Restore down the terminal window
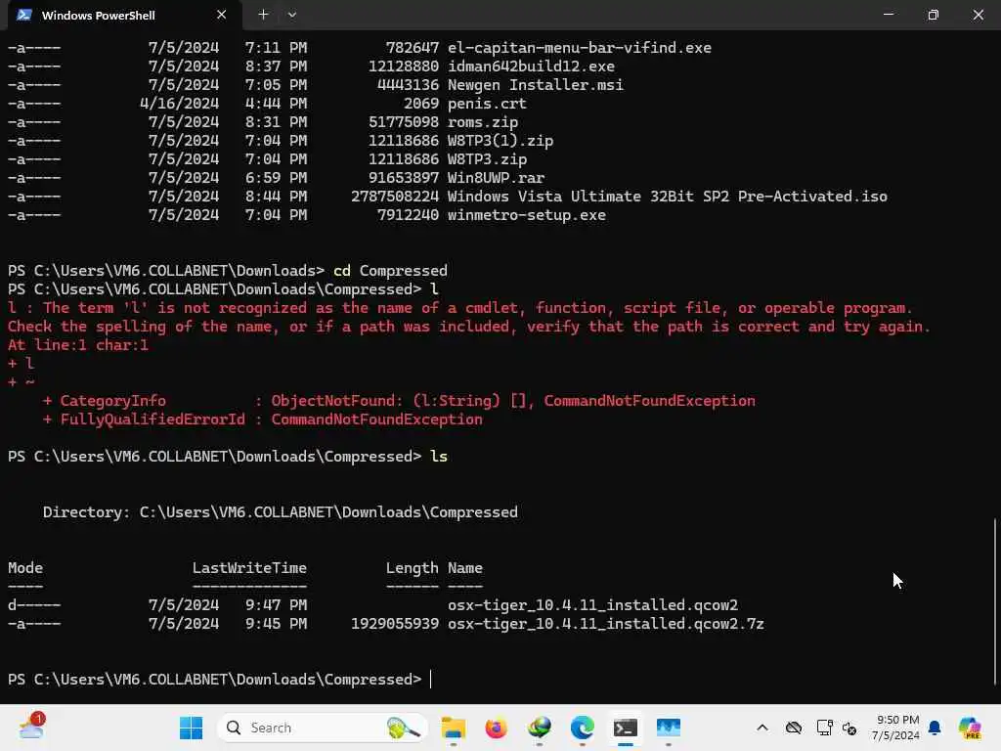Screen dimensions: 1001x751 (x=933, y=14)
